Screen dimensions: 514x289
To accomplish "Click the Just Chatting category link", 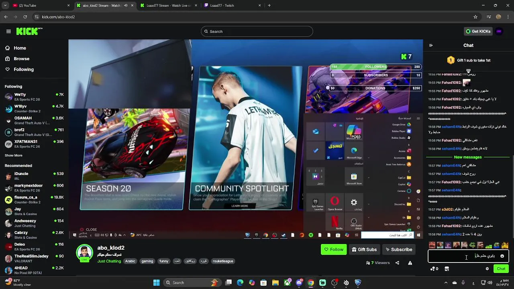I will (109, 261).
